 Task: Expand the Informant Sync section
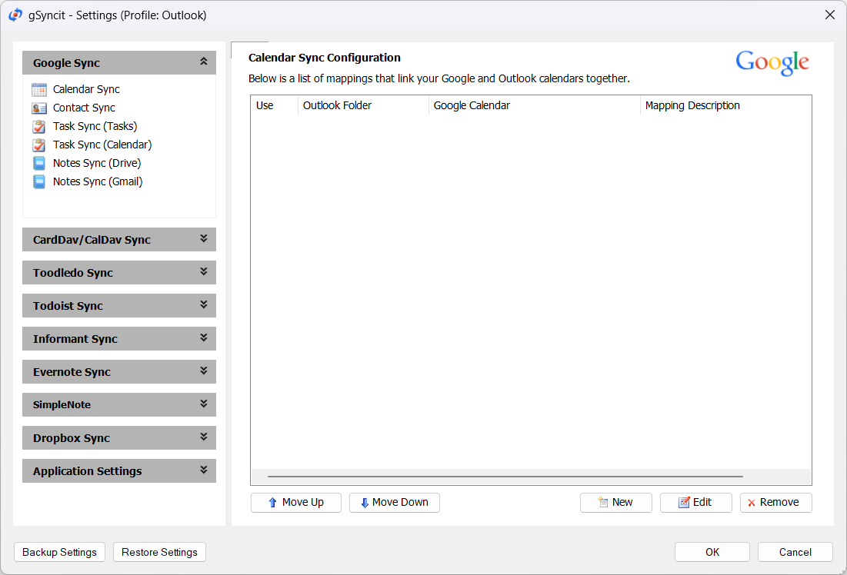coord(118,339)
